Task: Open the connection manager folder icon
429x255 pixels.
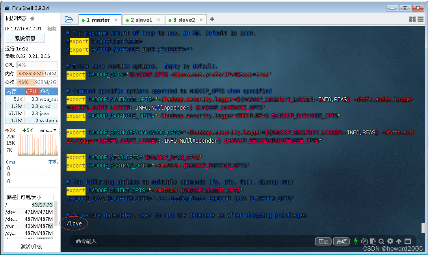Action: pos(69,19)
